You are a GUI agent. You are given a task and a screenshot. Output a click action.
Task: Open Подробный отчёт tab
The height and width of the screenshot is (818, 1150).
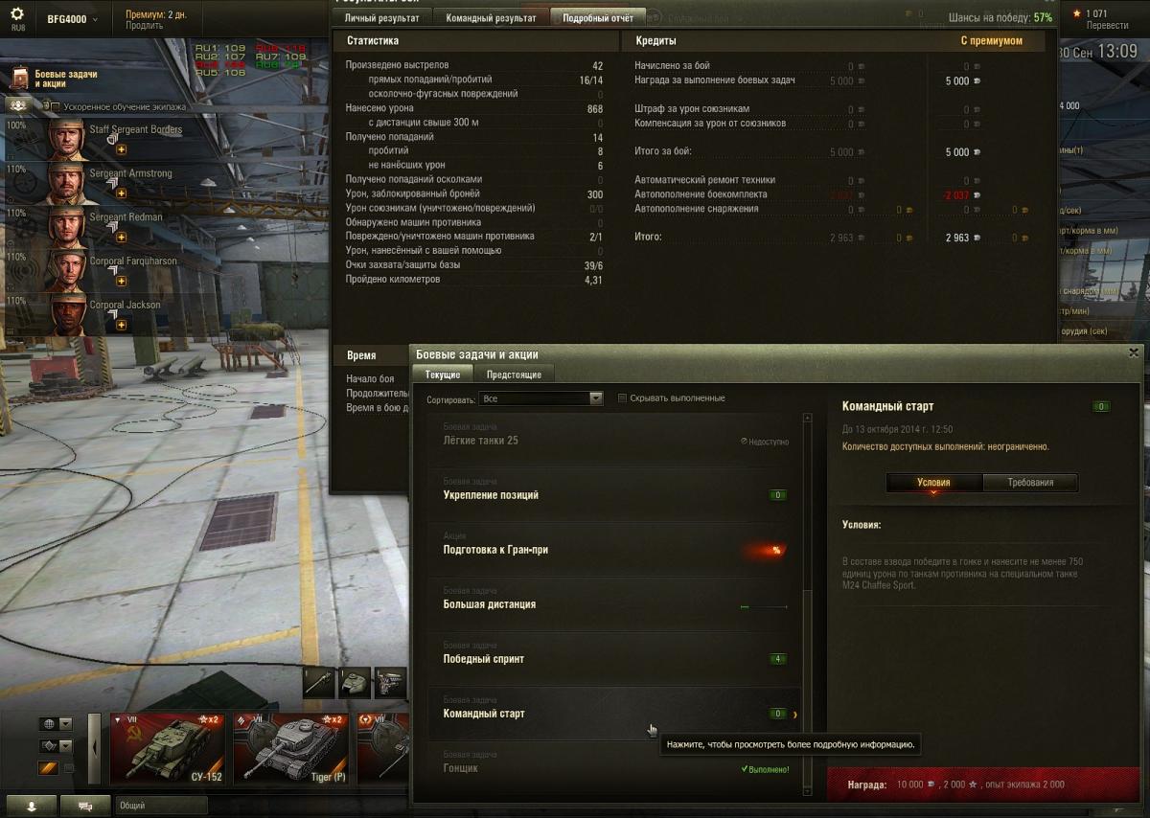click(597, 17)
